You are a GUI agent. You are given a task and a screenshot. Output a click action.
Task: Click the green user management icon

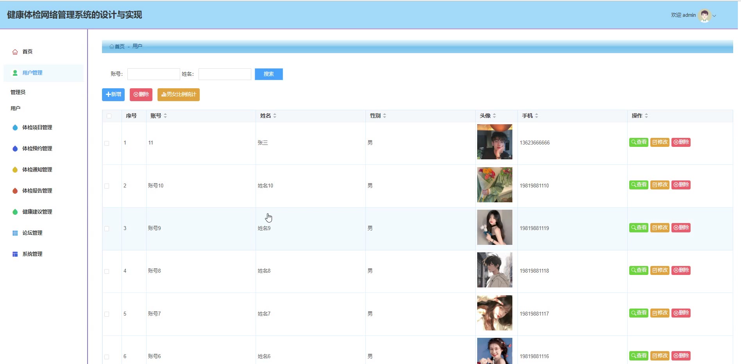point(15,73)
